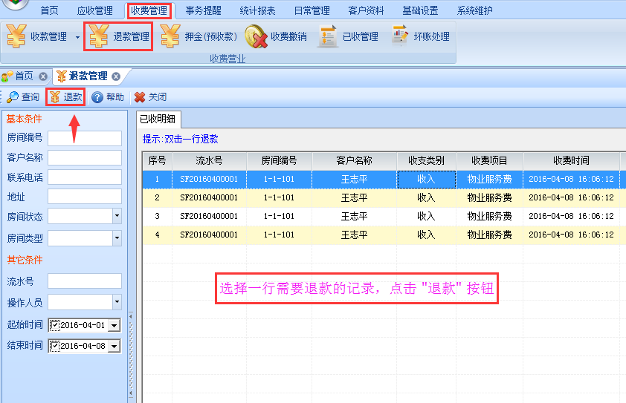
Task: Open 事务提醒 ribbon menu
Action: pyautogui.click(x=203, y=10)
